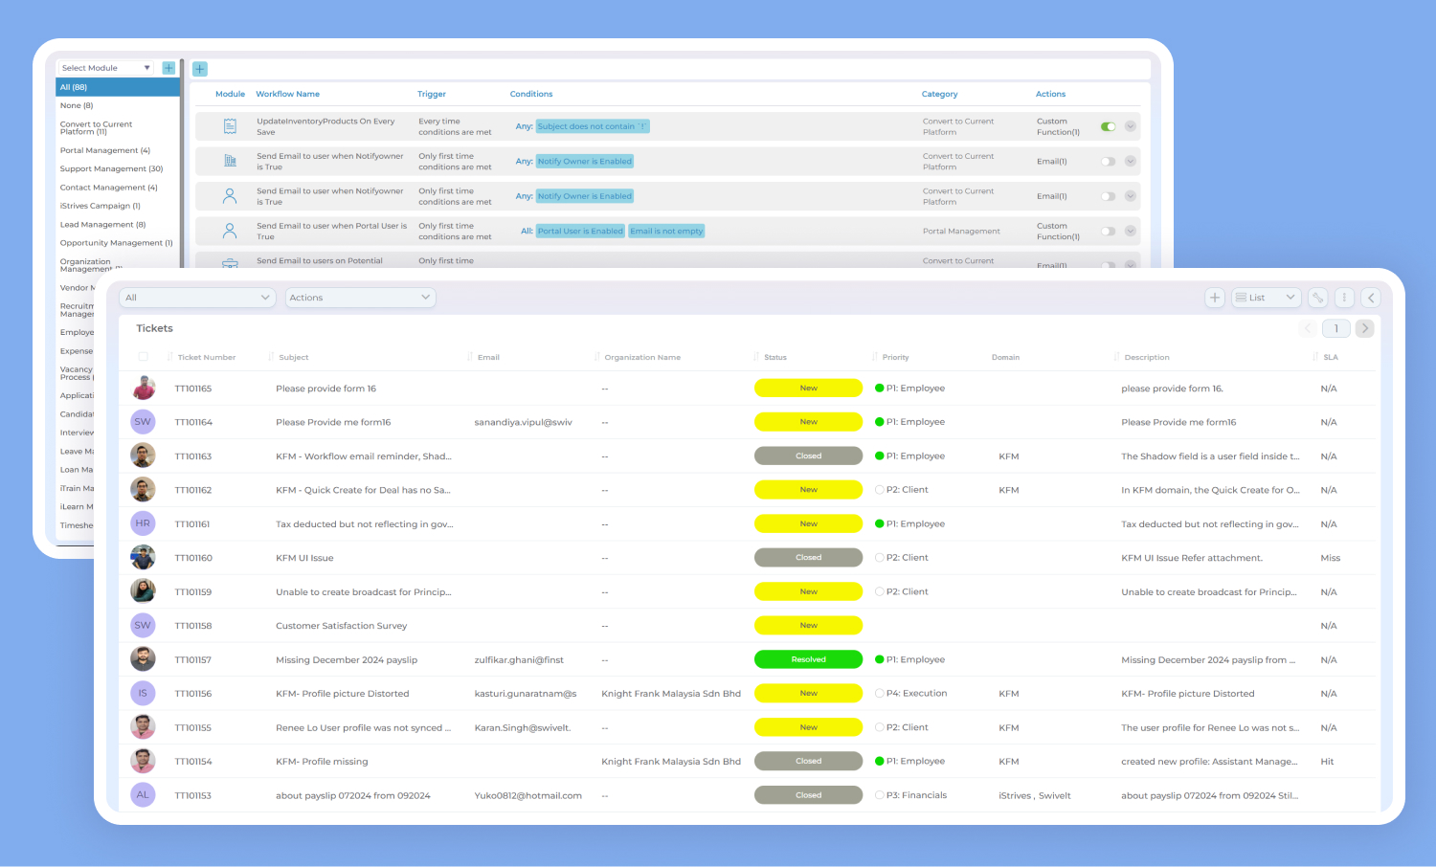Enable the Portal User workflow toggle

(1108, 232)
